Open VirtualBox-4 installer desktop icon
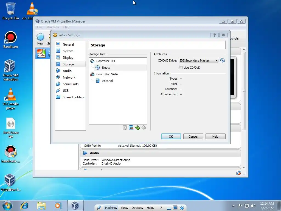 click(x=11, y=182)
